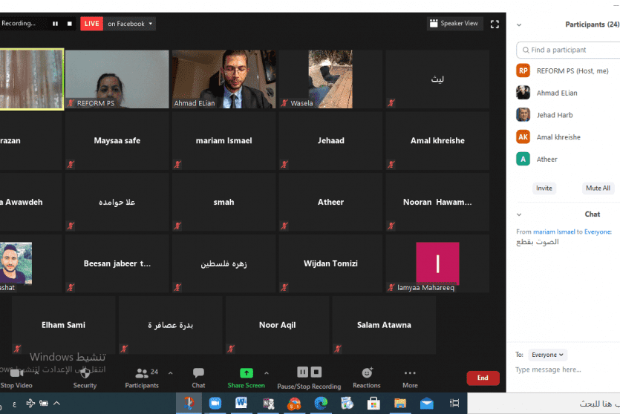The image size is (620, 414).
Task: Open Security options
Action: (85, 378)
